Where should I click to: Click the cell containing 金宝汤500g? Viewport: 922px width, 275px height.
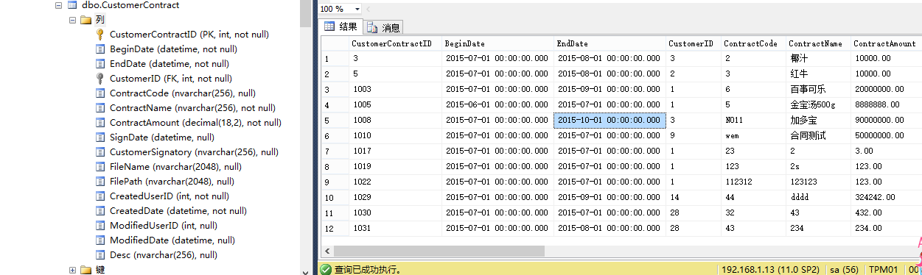[818, 104]
